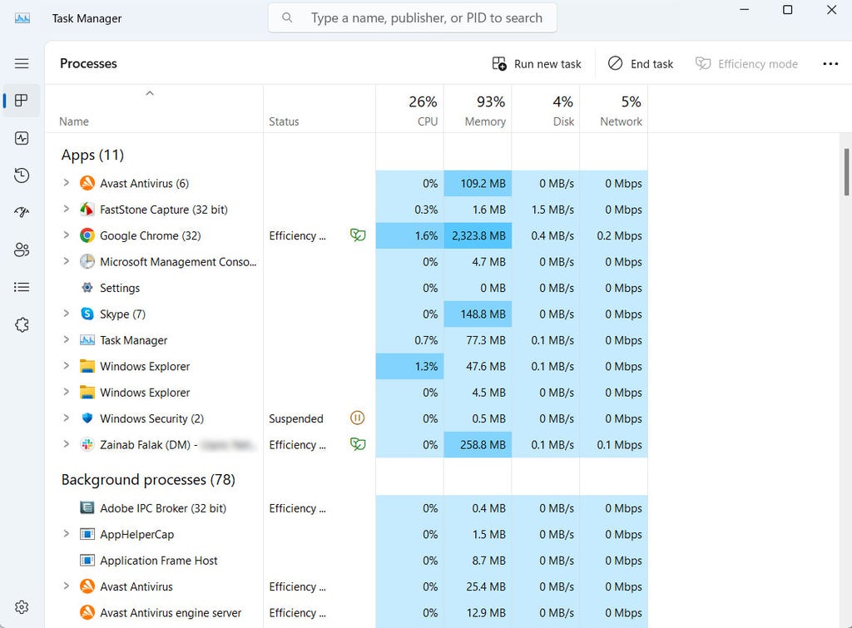Expand Avast Antivirus app processes

coord(67,183)
